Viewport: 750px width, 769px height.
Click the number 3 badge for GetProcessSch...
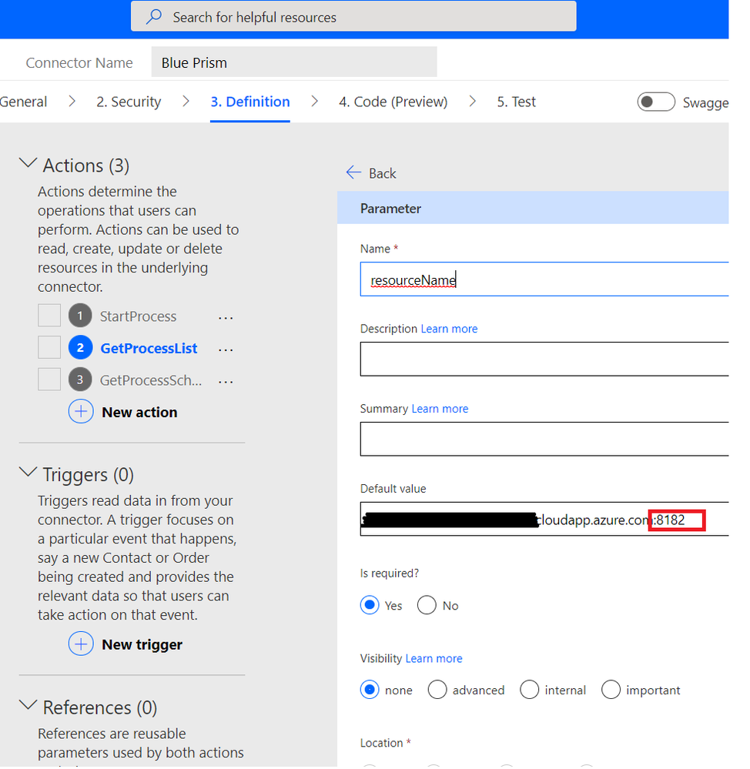click(x=80, y=379)
